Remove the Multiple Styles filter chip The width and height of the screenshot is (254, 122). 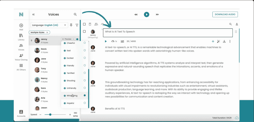point(47,32)
